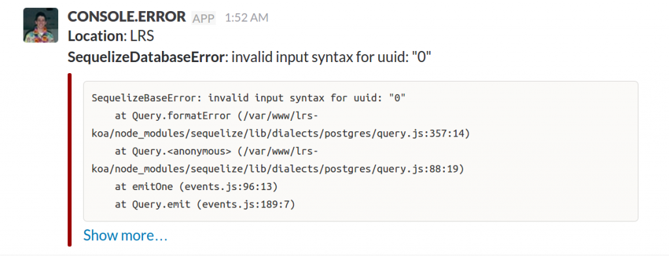
Task: Open the CONSOLE.ERROR sender profile name
Action: pos(127,16)
